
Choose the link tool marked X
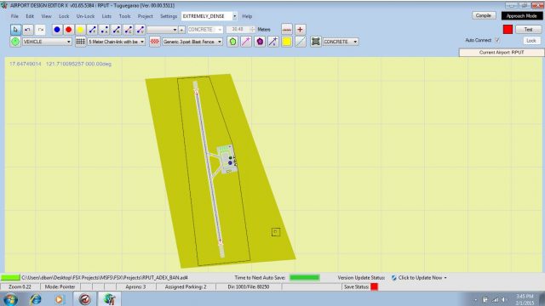coord(104,30)
